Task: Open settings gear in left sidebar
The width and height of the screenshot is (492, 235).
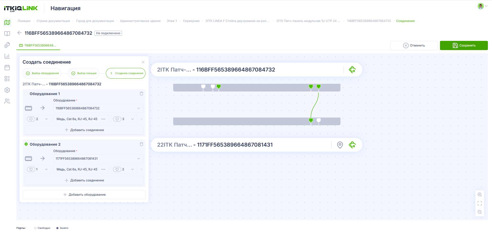Action: tap(7, 90)
